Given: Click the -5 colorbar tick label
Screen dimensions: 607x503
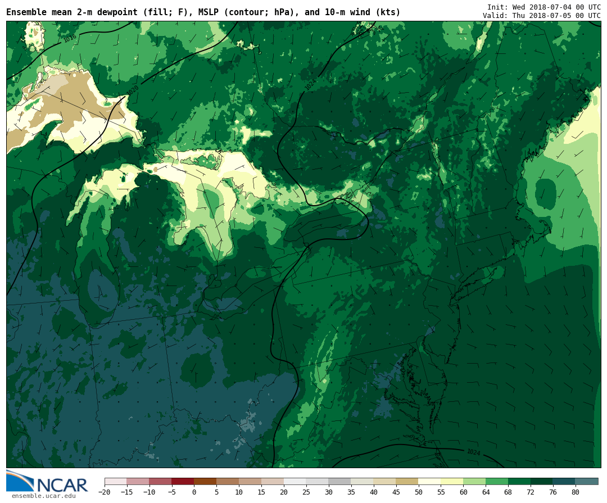Looking at the screenshot, I should [171, 492].
